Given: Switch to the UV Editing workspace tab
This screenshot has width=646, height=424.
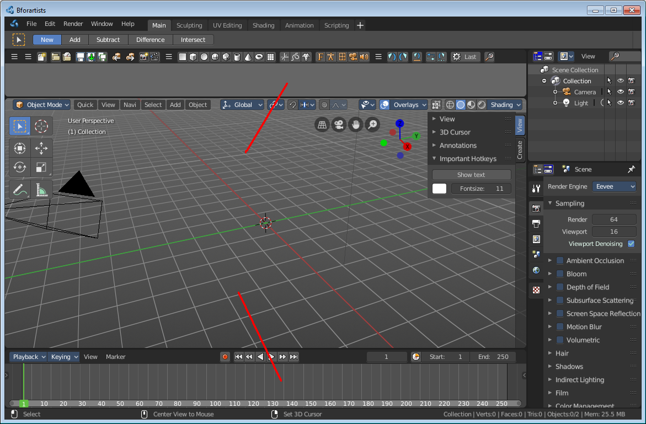Looking at the screenshot, I should tap(227, 25).
